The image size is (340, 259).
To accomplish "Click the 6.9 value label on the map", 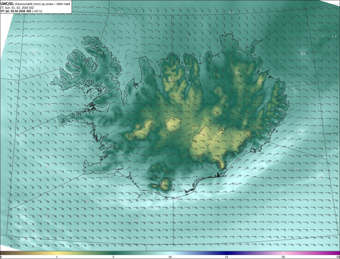I will (x=303, y=54).
